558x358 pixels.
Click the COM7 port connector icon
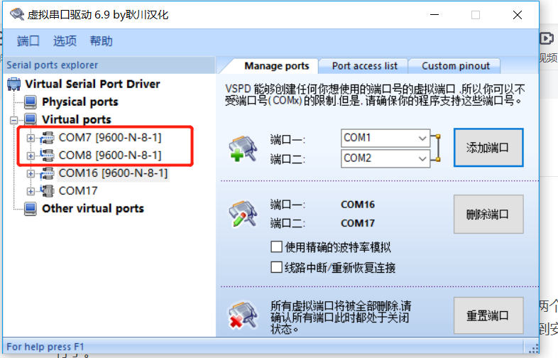pyautogui.click(x=47, y=138)
